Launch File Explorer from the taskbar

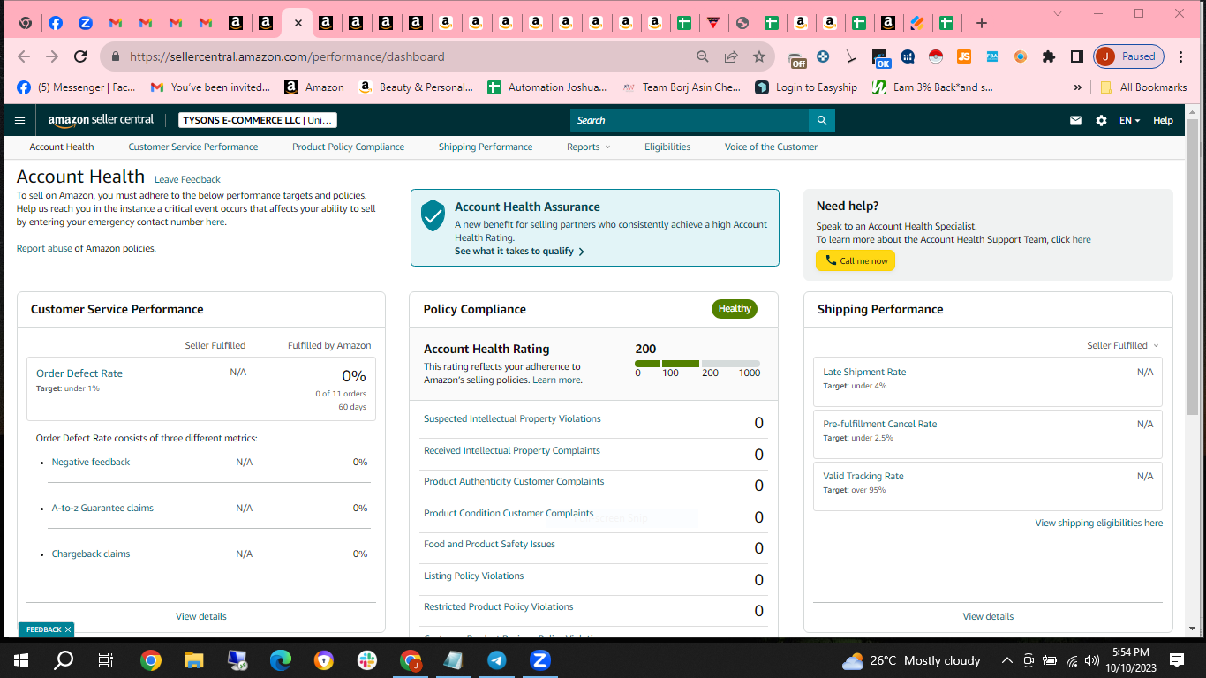click(193, 660)
